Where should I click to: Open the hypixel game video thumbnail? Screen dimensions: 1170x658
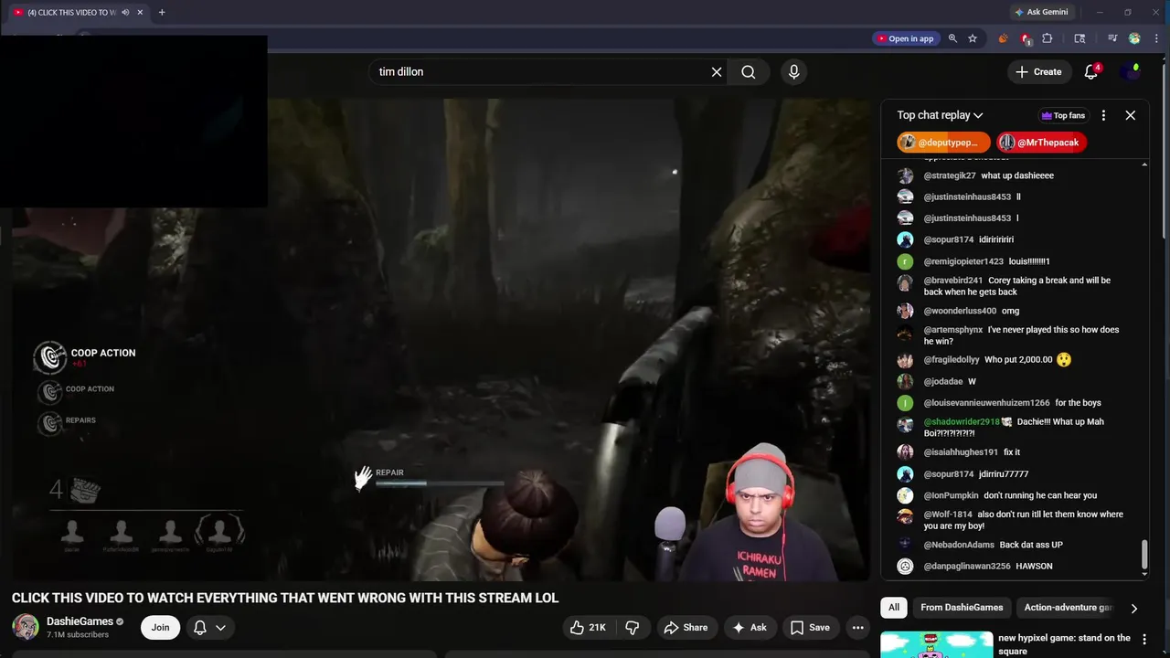[935, 644]
